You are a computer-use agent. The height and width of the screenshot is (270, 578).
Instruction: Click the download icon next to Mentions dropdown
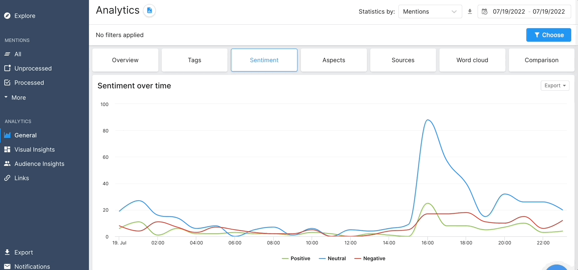470,11
